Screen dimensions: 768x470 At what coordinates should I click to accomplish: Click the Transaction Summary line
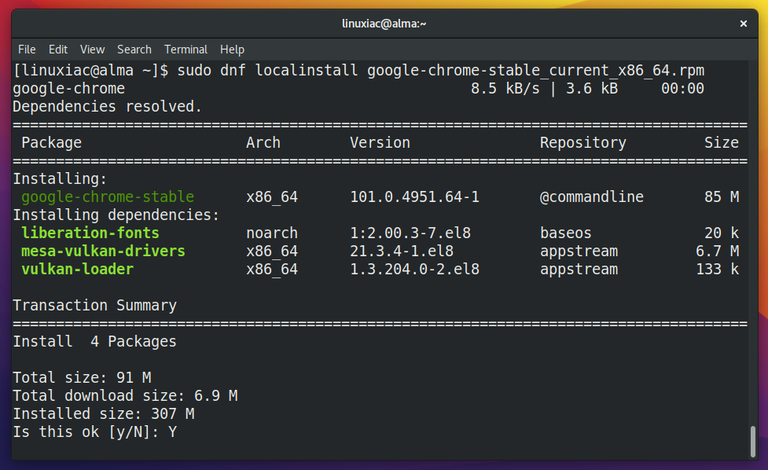(x=94, y=306)
